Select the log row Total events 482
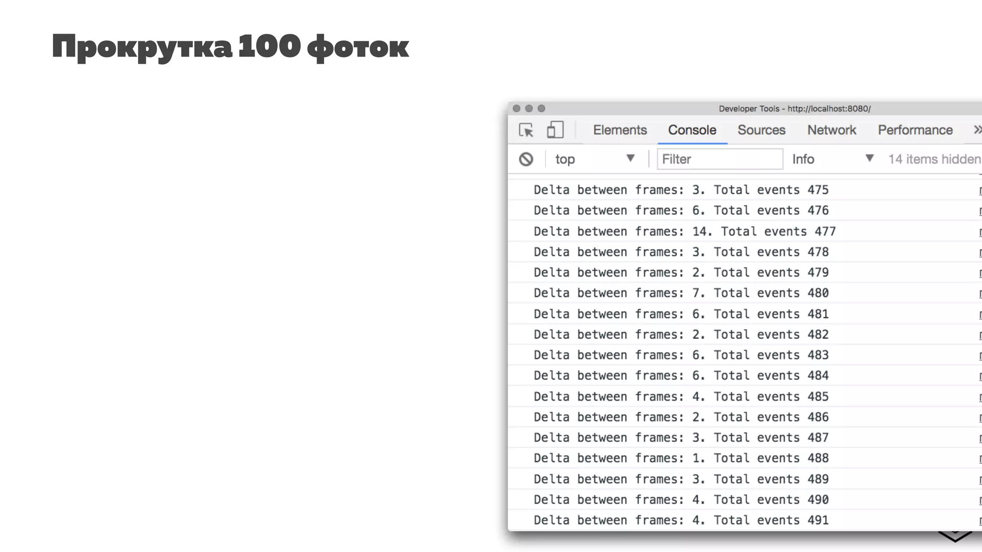This screenshot has height=552, width=982. [745, 335]
